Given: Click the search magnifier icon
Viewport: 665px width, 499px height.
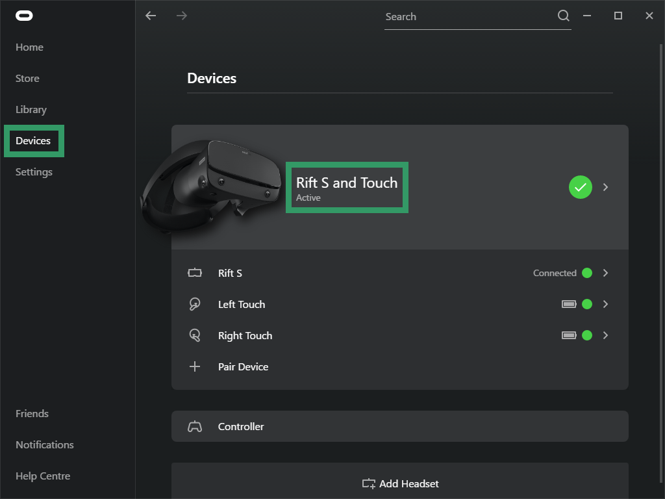Looking at the screenshot, I should pyautogui.click(x=563, y=16).
